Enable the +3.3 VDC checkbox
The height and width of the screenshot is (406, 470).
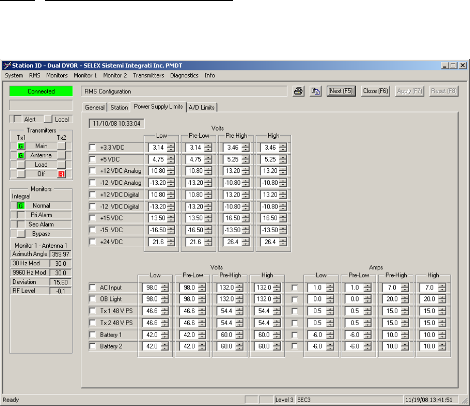(x=92, y=147)
